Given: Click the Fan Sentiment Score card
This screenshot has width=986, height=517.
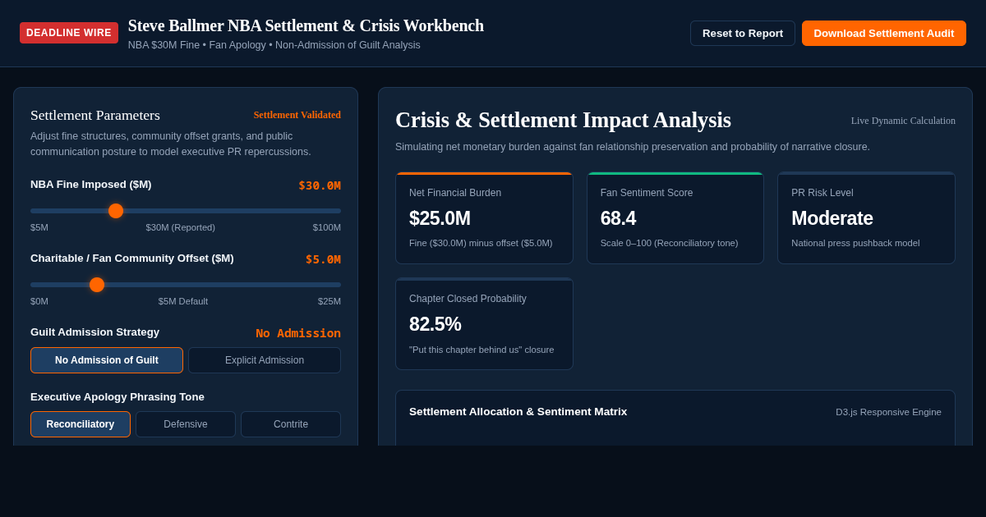Looking at the screenshot, I should tap(675, 218).
